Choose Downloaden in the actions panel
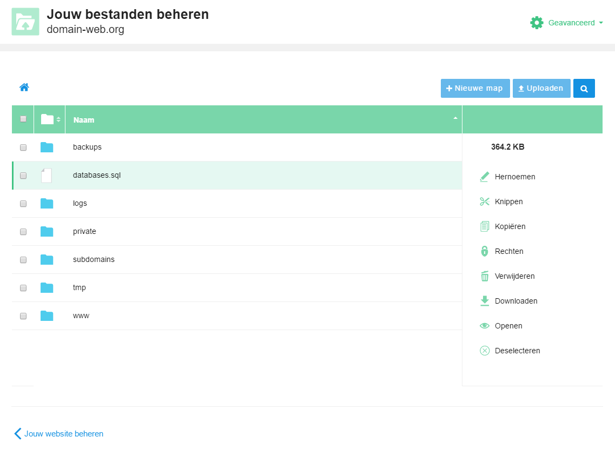 (516, 301)
